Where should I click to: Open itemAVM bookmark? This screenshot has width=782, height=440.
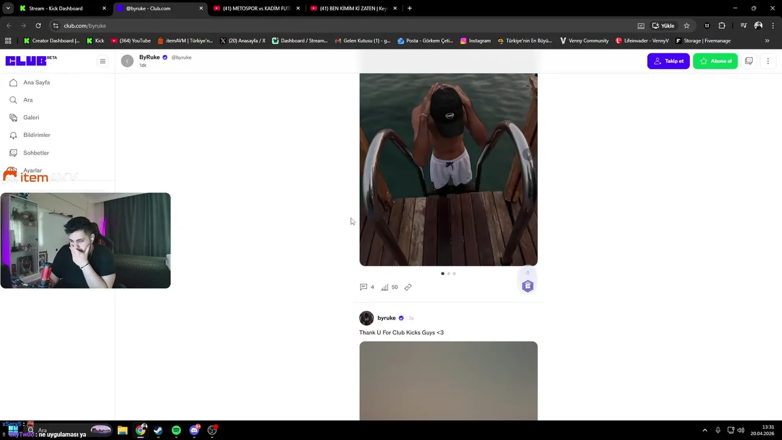(x=185, y=40)
